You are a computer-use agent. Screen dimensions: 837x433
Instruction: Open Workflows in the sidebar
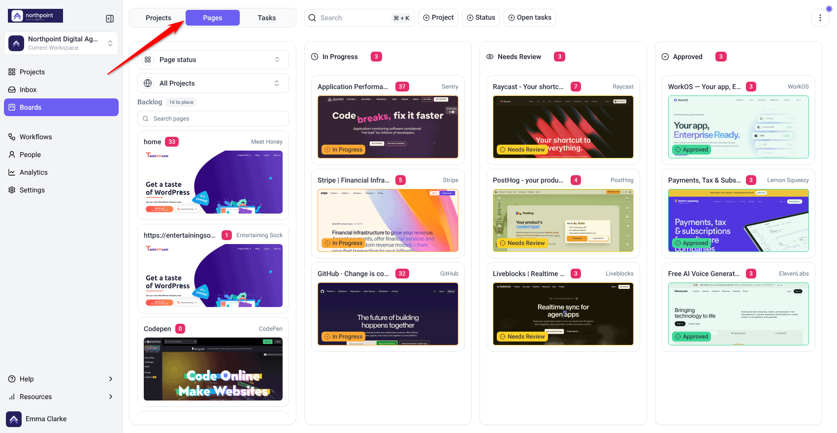click(61, 137)
